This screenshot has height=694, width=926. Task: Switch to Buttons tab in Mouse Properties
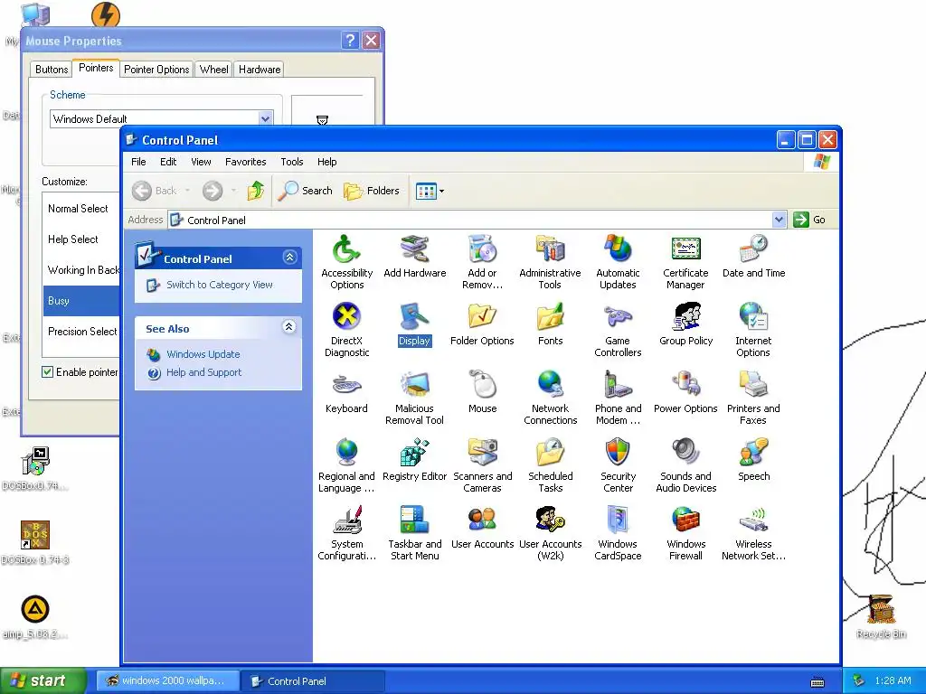click(52, 69)
